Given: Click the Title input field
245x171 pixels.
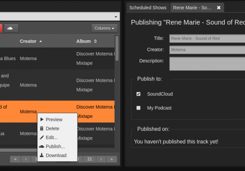Looking at the screenshot, I should (207, 38).
